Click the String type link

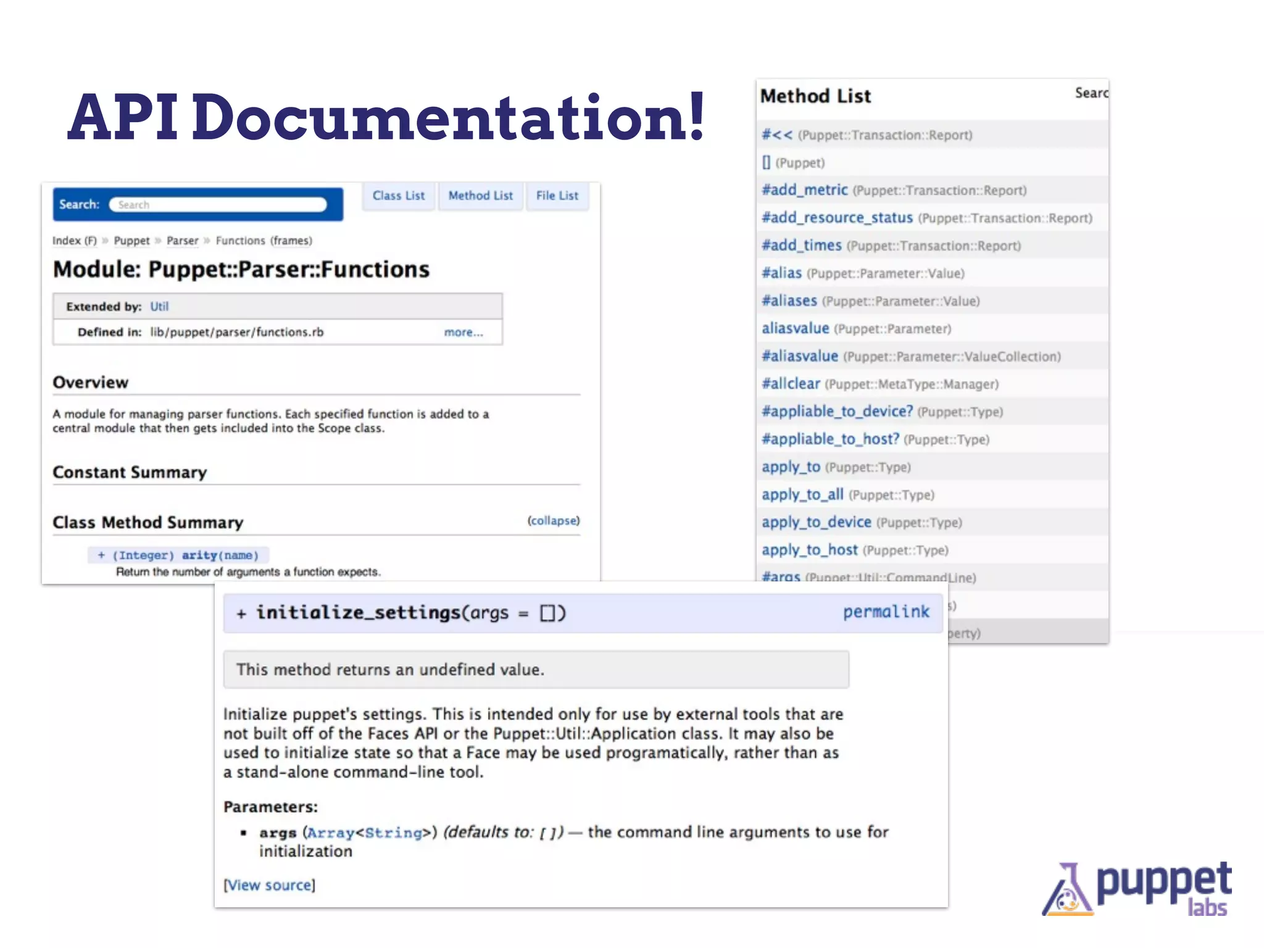click(394, 833)
